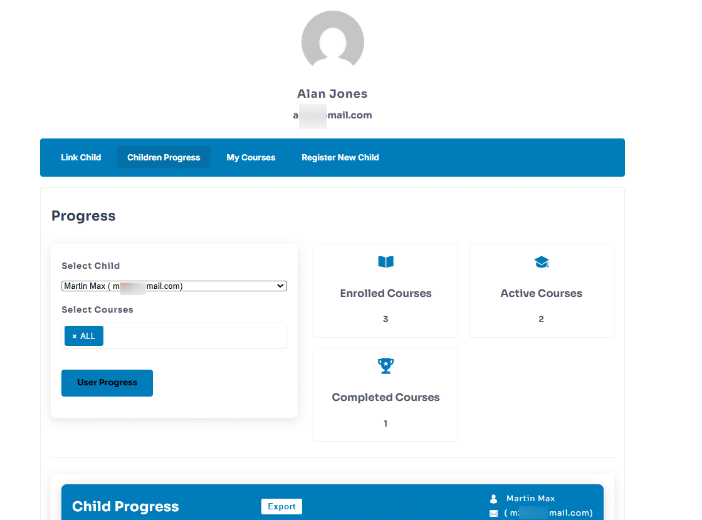Click the envelope icon in Child Progress header
This screenshot has width=702, height=520.
(x=493, y=514)
